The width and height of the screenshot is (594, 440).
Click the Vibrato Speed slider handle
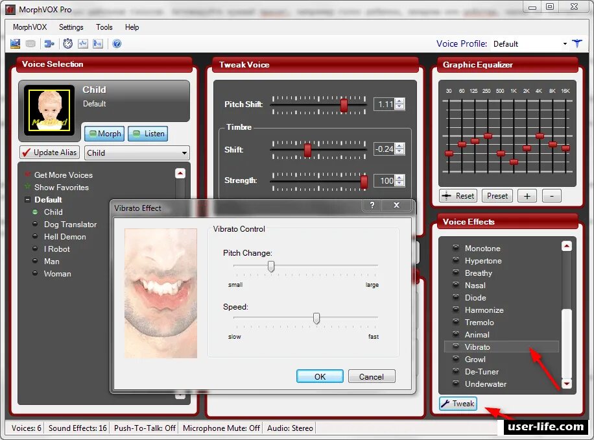point(316,319)
